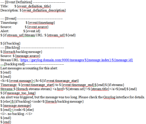Click the ${event.id} variable text

coord(32,31)
